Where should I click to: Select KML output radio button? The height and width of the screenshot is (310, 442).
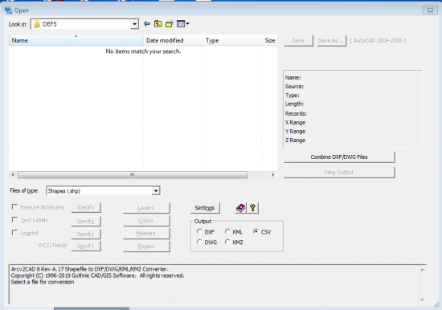coord(227,231)
